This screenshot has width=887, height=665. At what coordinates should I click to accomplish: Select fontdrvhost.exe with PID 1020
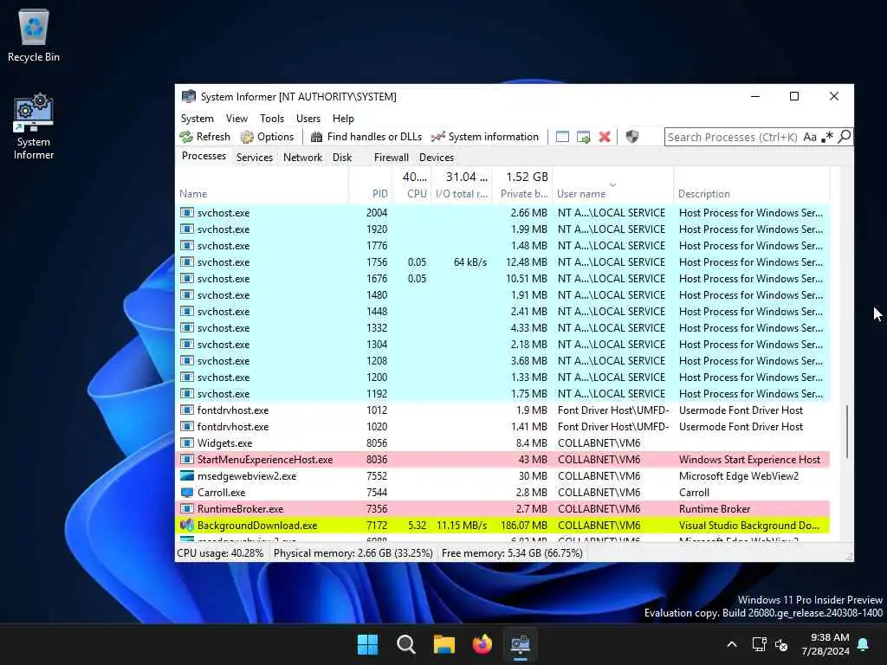click(502, 427)
